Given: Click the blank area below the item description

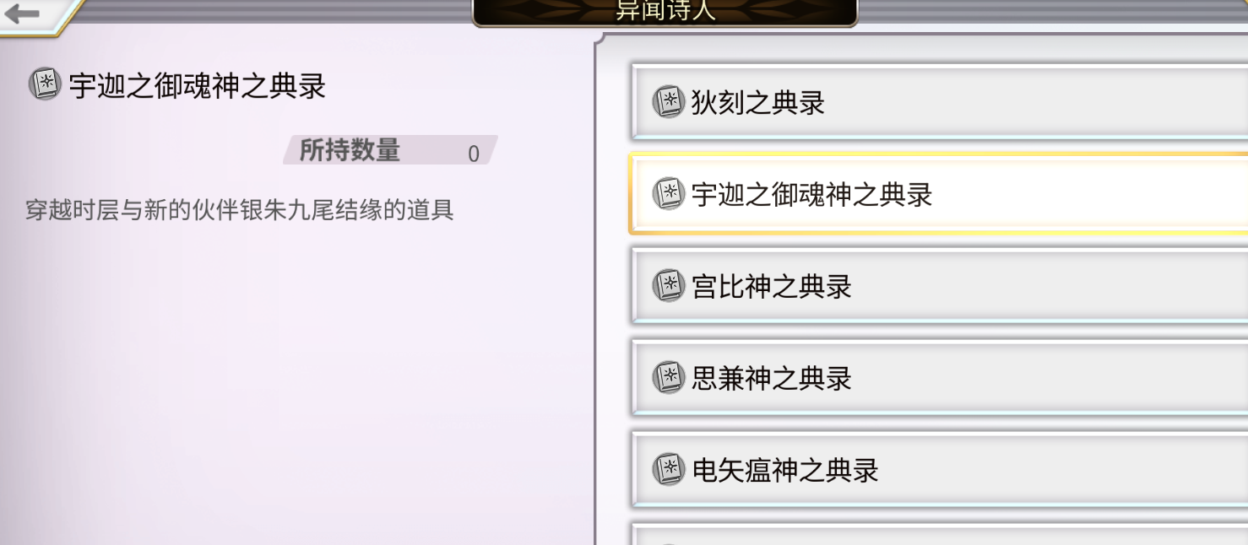Looking at the screenshot, I should point(296,380).
